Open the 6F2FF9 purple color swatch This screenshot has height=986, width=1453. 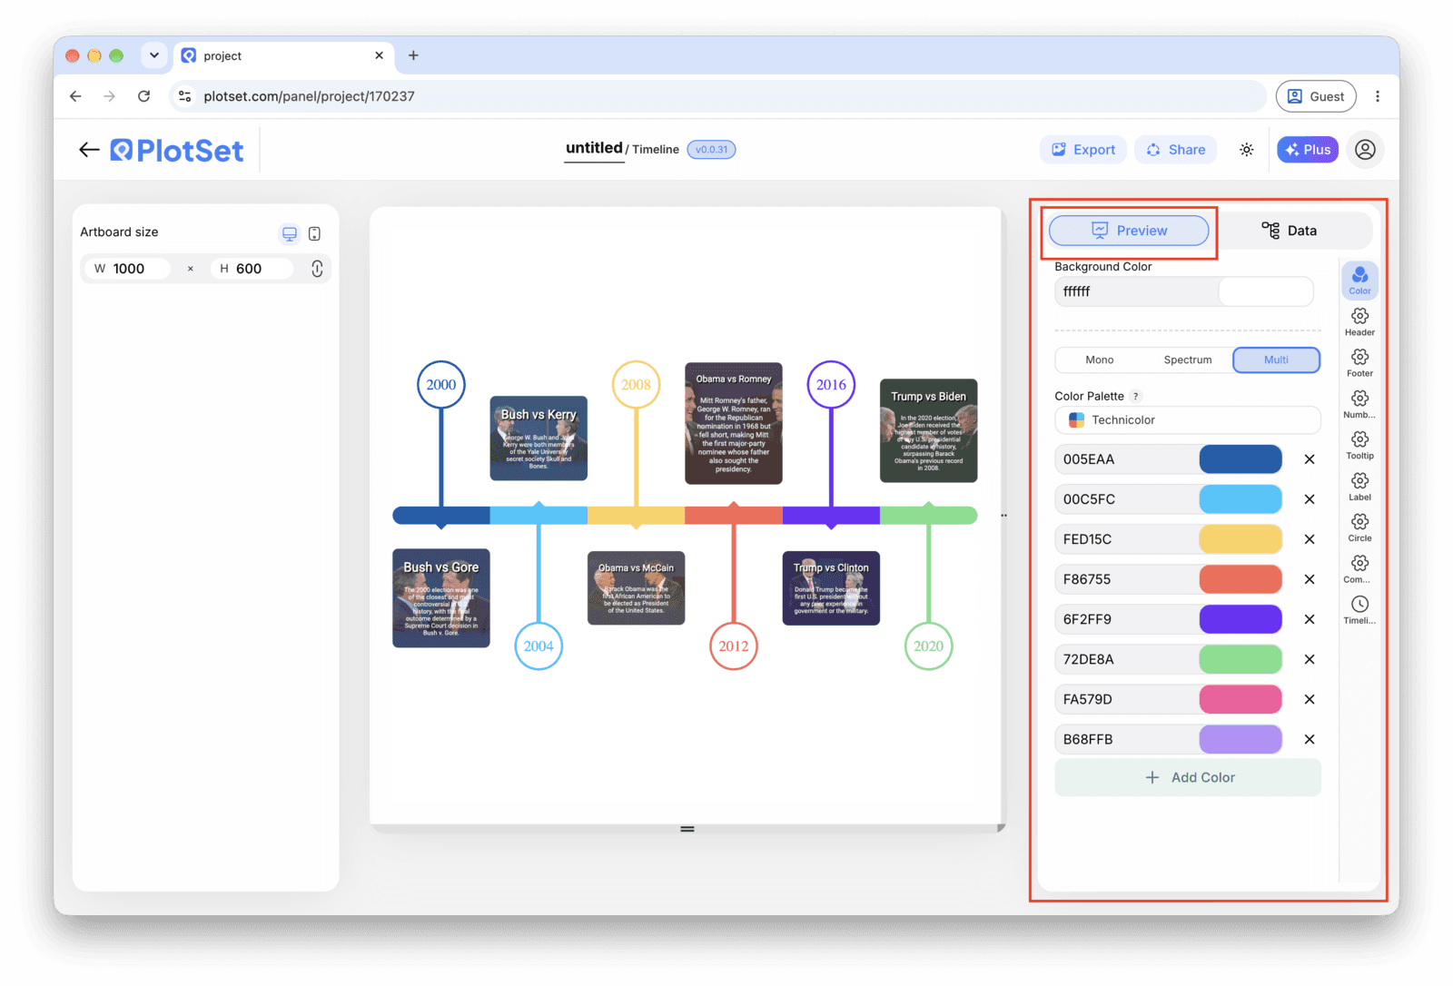[x=1240, y=619]
